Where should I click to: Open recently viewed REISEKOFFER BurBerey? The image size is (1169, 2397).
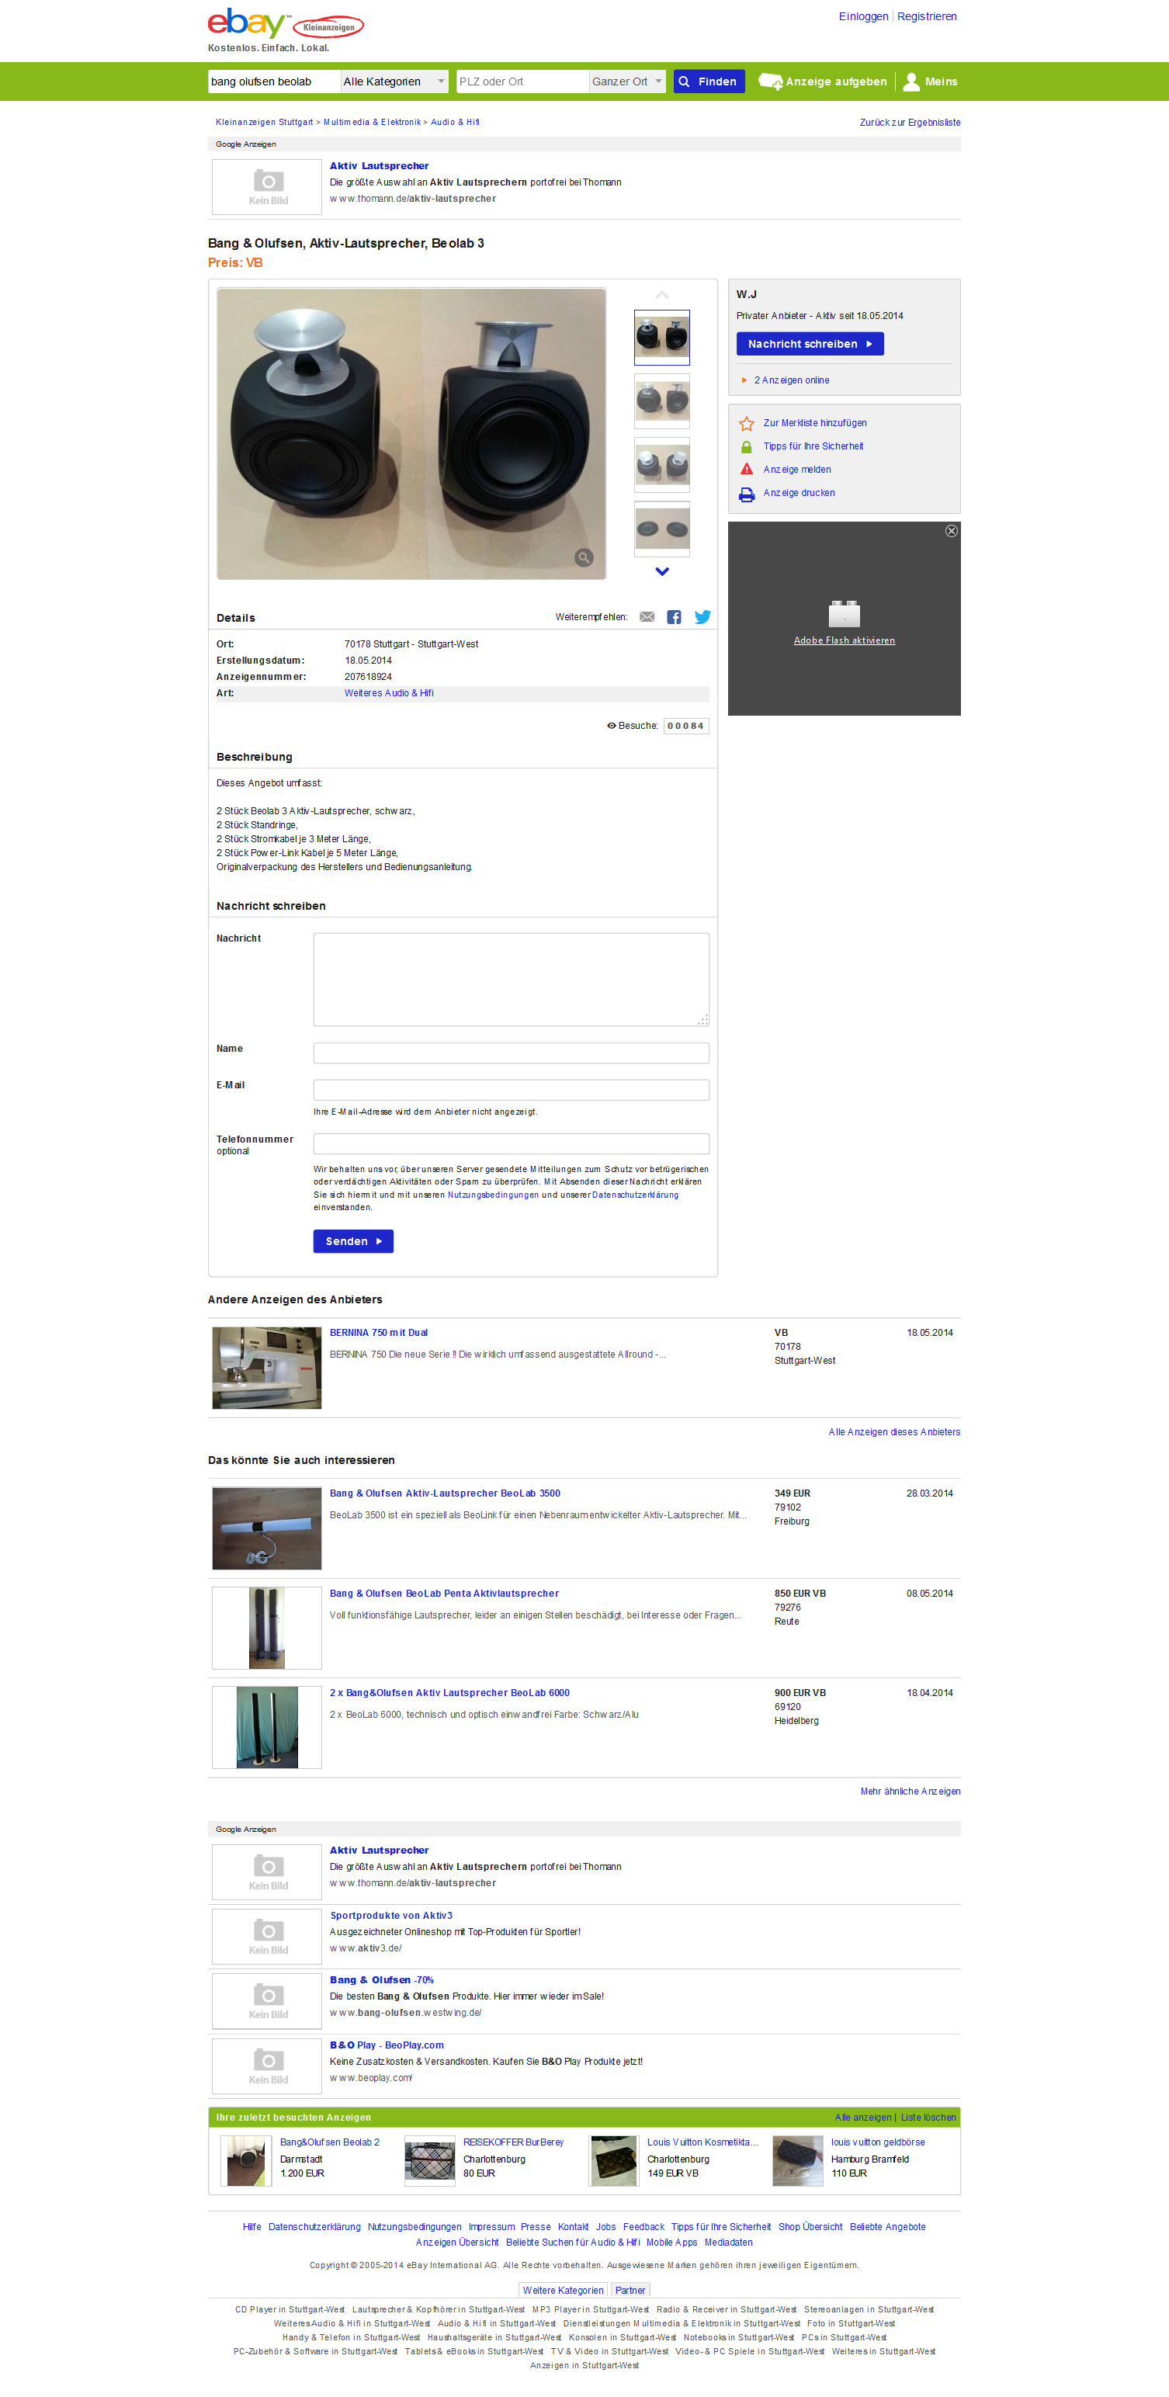tap(513, 2143)
